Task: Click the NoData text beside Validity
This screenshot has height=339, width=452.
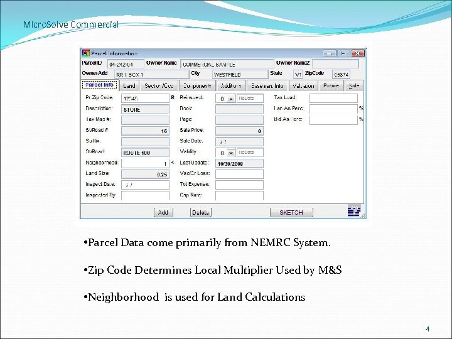Action: (246, 152)
